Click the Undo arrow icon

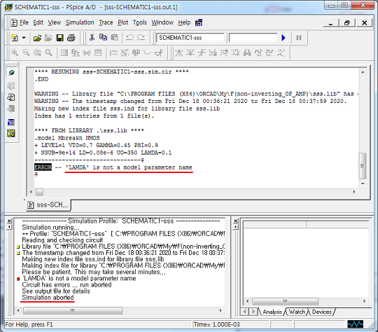click(130, 37)
